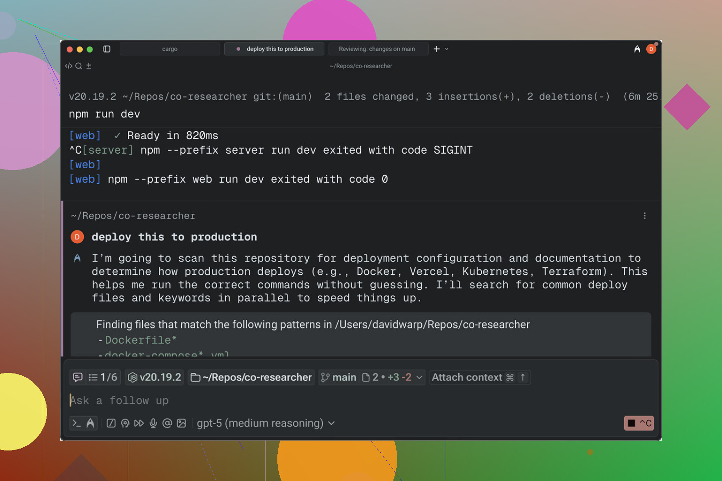Toggle the sidebar panel icon
The height and width of the screenshot is (481, 722).
point(107,49)
